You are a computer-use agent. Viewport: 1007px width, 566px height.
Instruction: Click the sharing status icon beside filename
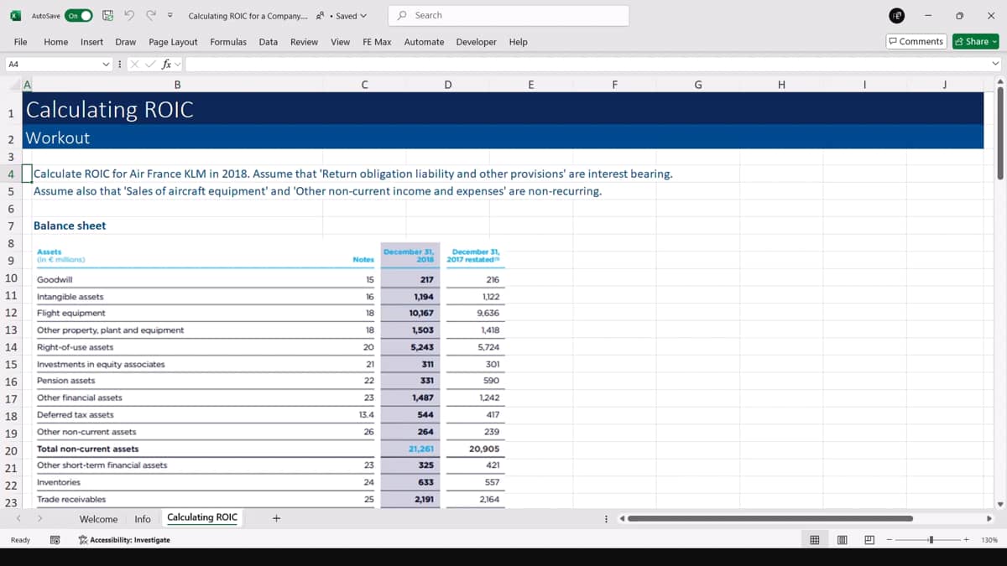321,15
